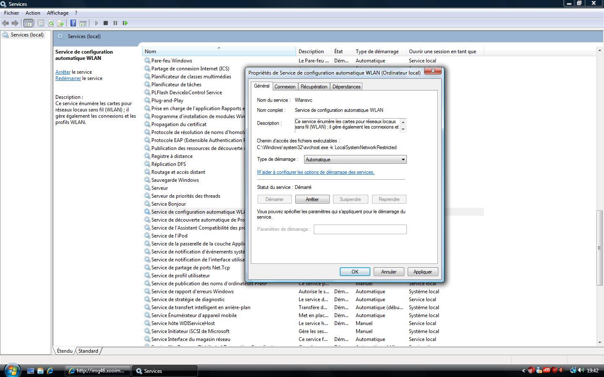Viewport: 604px width, 377px height.
Task: Switch to the Récupération tab
Action: [314, 87]
